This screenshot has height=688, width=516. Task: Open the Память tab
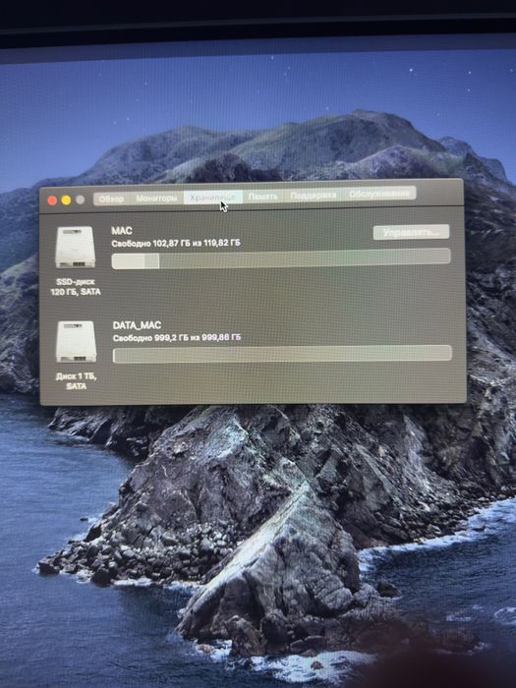click(262, 197)
